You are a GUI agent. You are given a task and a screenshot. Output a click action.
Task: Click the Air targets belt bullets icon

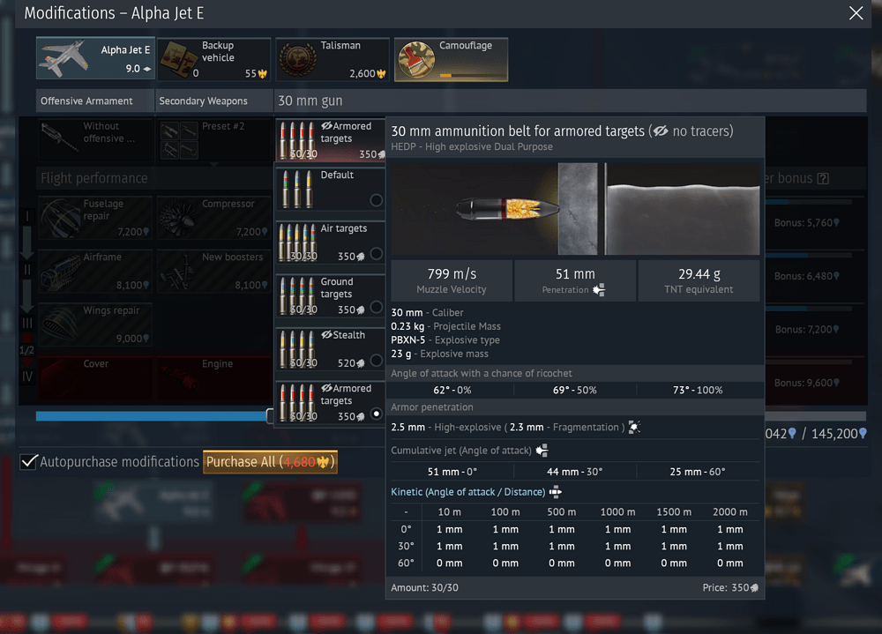click(x=298, y=242)
